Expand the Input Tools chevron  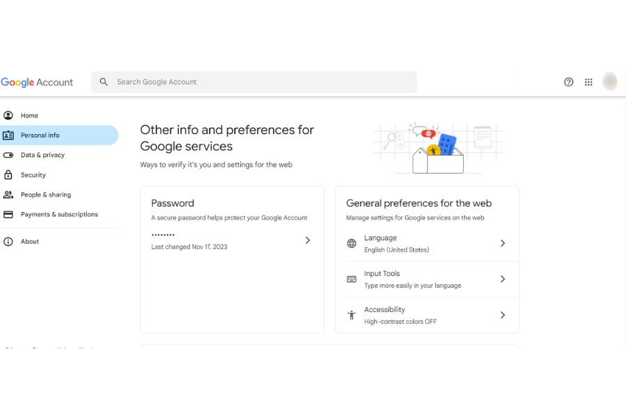click(x=502, y=279)
